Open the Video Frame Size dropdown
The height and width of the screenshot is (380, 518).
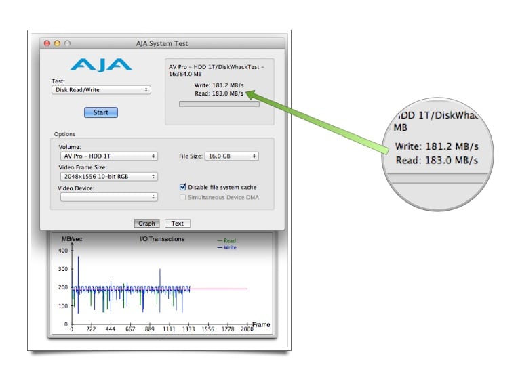click(108, 177)
